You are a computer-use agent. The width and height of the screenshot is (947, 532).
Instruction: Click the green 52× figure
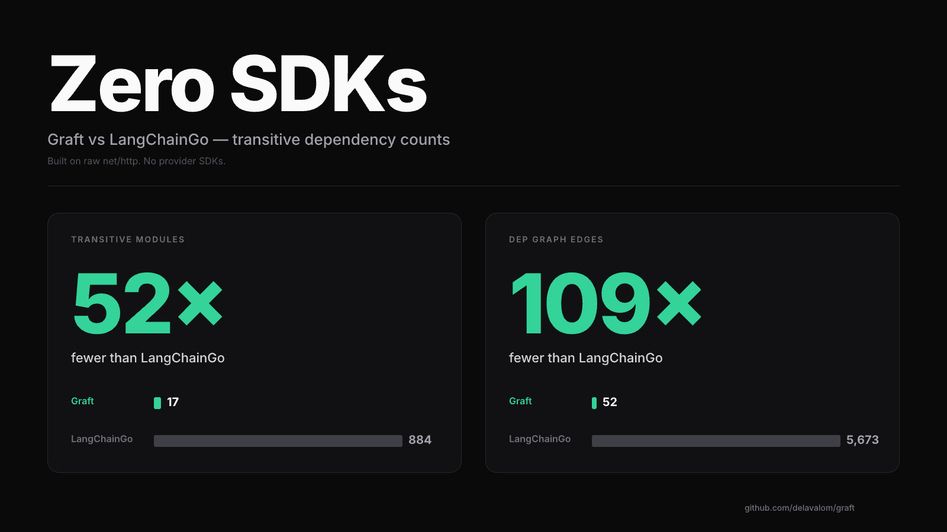click(x=148, y=303)
